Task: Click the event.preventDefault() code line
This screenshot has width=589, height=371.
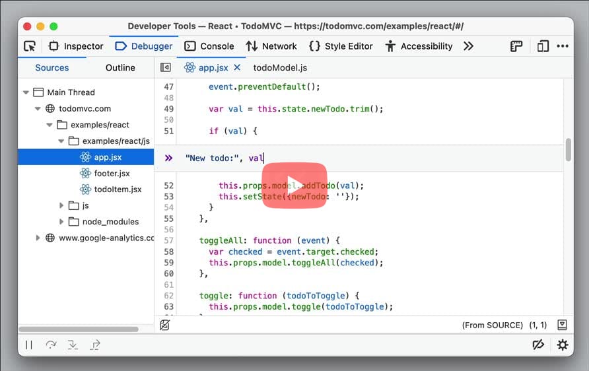Action: 264,86
